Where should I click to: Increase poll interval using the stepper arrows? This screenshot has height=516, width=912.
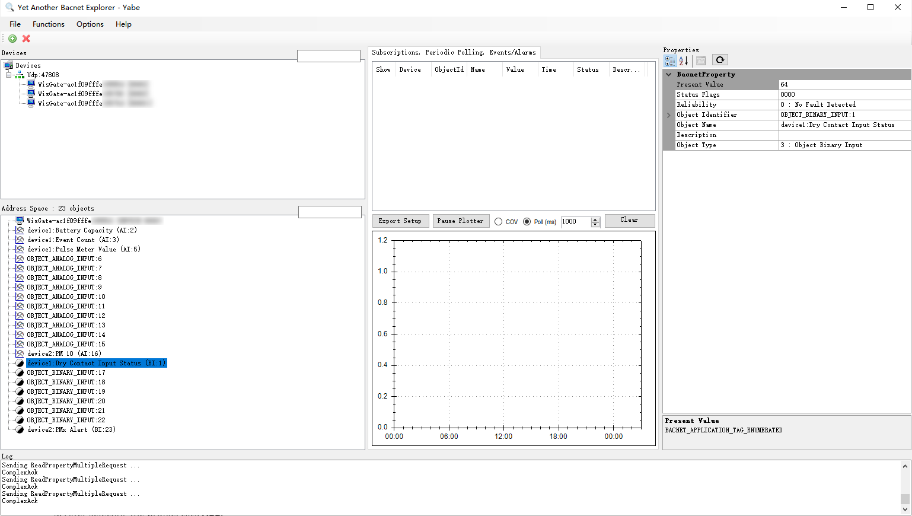[595, 220]
